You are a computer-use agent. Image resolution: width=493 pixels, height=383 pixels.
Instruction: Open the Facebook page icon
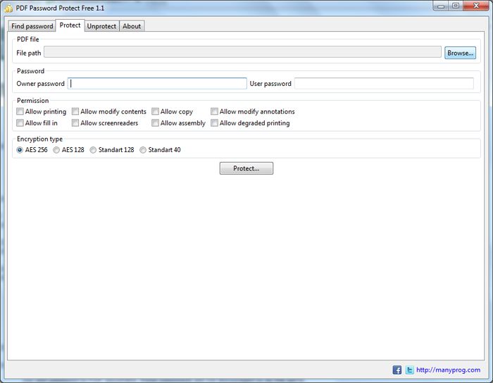tap(397, 370)
